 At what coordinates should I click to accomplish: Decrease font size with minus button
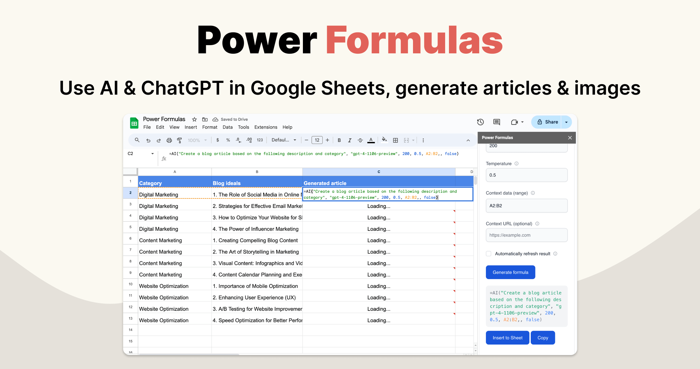point(306,140)
